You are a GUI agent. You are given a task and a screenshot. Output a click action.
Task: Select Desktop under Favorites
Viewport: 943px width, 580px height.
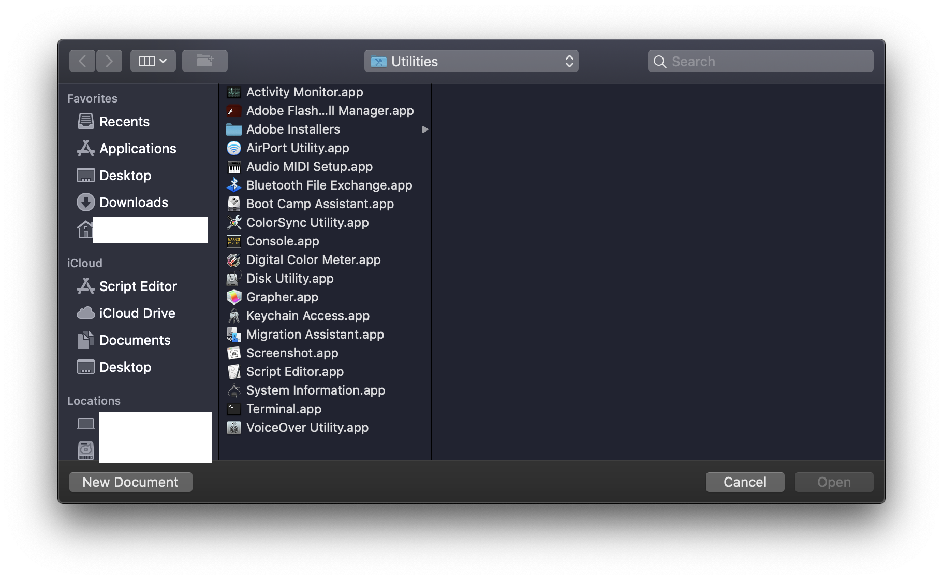[x=125, y=176]
